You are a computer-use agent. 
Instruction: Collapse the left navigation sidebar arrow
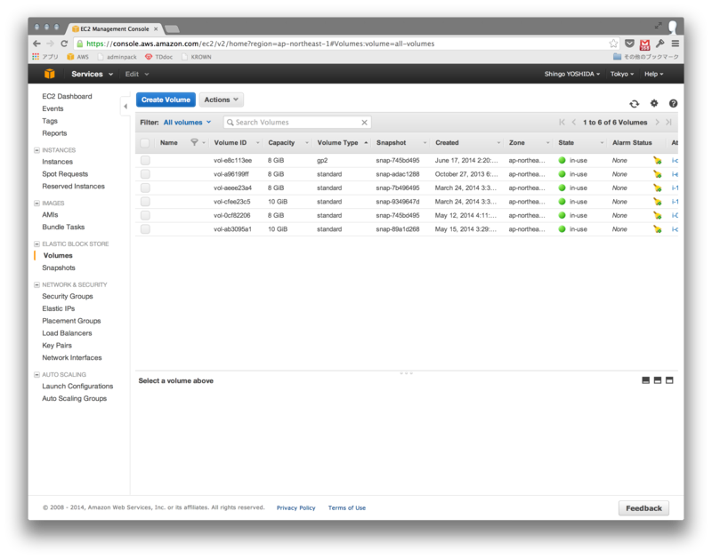(x=125, y=107)
